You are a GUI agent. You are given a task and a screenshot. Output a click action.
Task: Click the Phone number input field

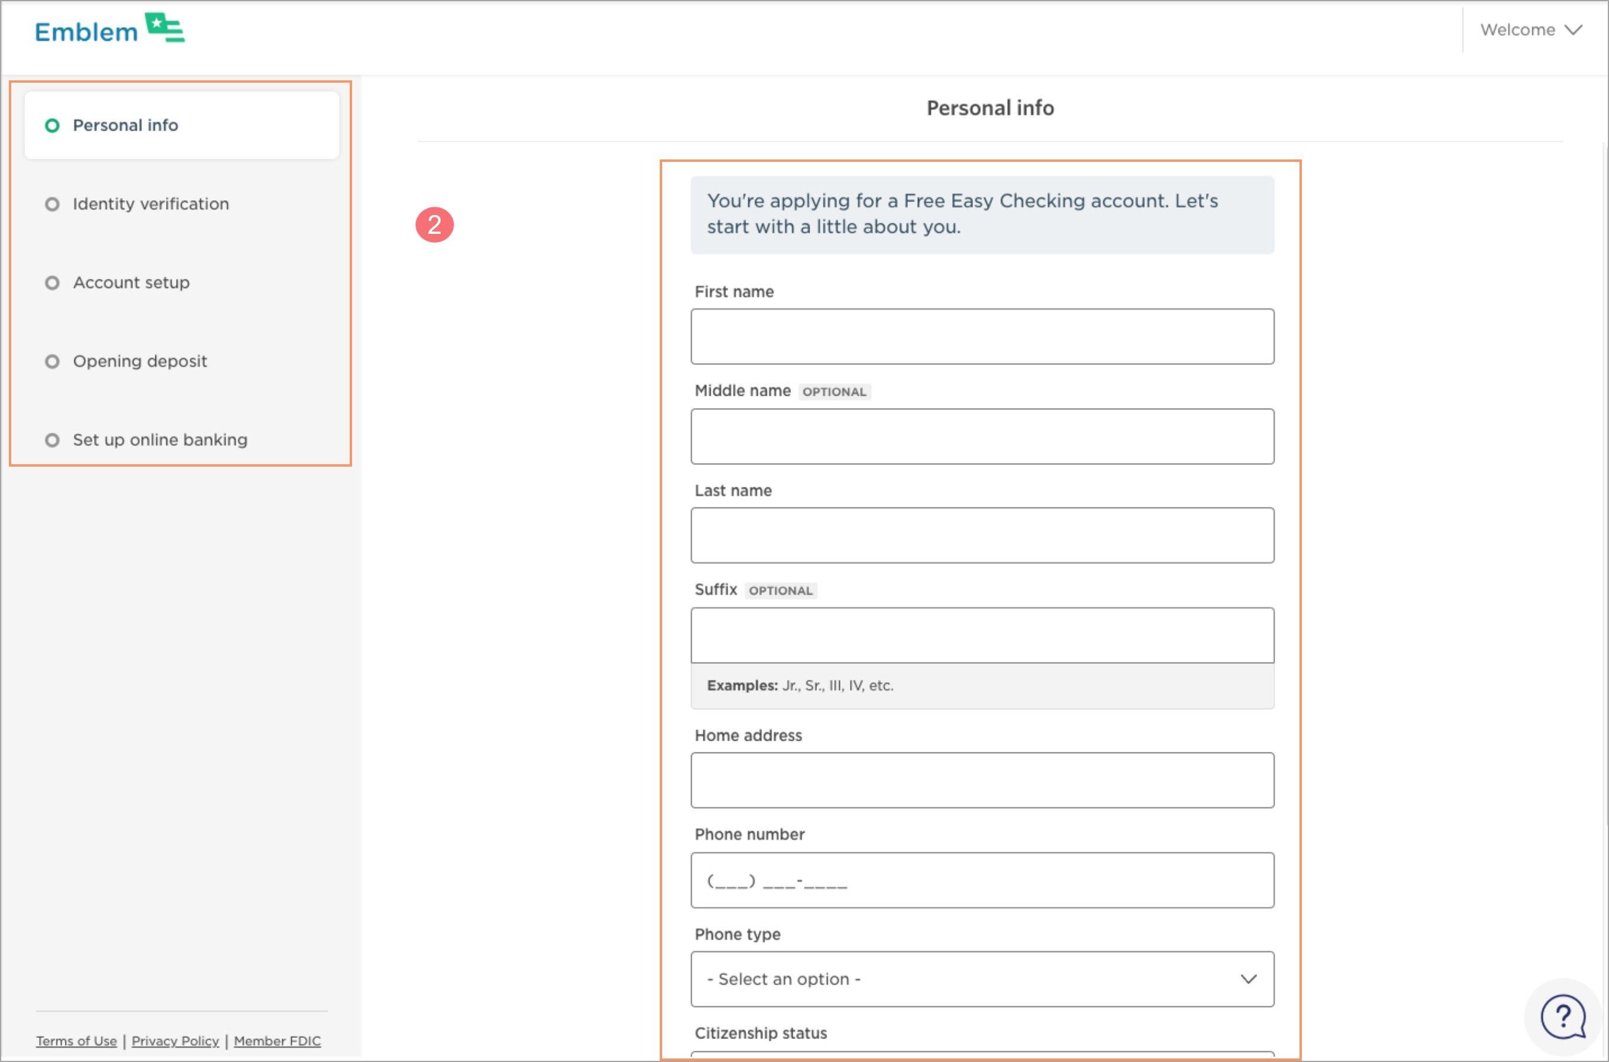982,881
